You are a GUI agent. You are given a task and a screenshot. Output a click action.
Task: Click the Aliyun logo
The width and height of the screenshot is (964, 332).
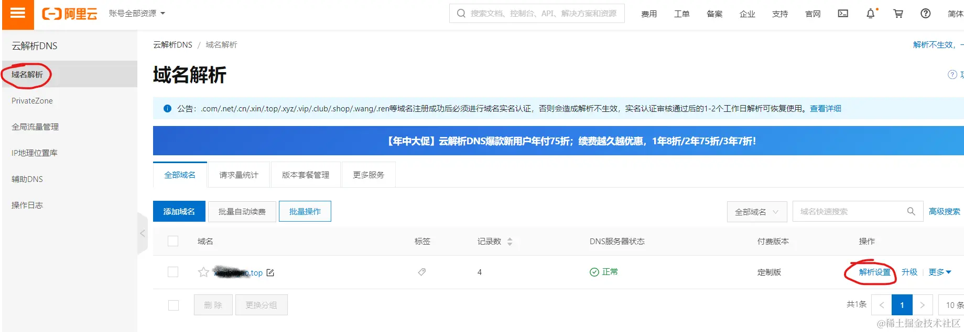click(x=70, y=14)
